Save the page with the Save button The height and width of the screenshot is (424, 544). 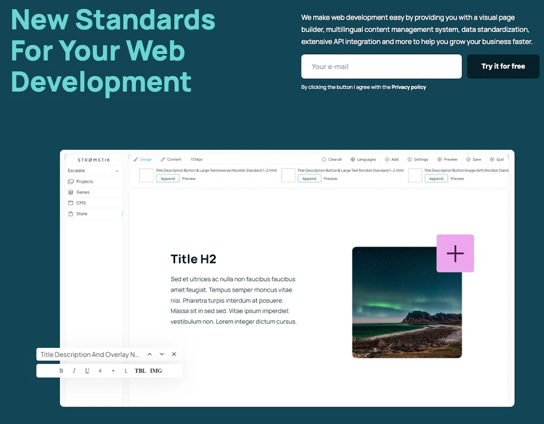474,159
